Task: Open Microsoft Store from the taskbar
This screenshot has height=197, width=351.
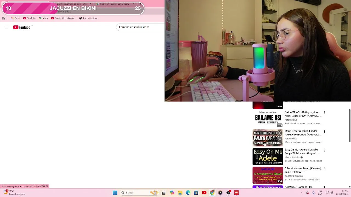Action: click(x=196, y=193)
